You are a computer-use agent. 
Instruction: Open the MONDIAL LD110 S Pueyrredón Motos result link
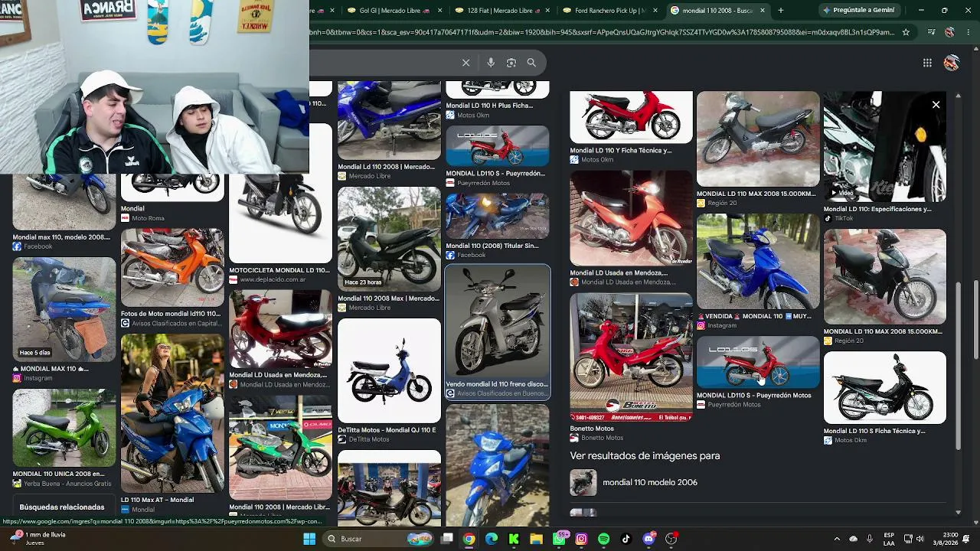tap(753, 396)
